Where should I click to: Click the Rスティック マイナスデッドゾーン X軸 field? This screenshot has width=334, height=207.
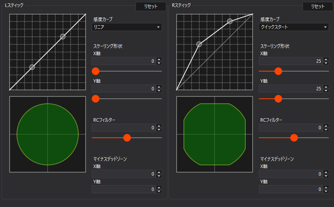click(x=291, y=174)
